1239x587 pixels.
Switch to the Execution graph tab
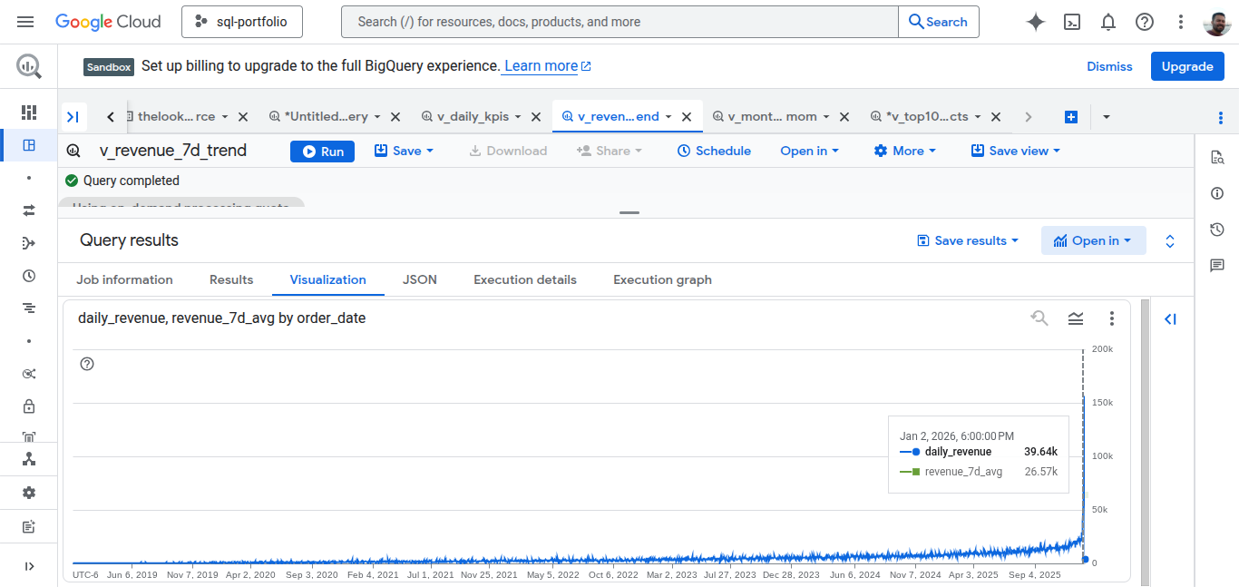tap(662, 279)
